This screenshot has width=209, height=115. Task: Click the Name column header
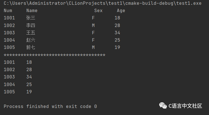coord(32,11)
